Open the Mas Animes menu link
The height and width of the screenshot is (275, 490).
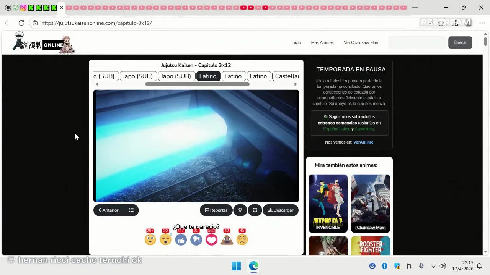[322, 42]
